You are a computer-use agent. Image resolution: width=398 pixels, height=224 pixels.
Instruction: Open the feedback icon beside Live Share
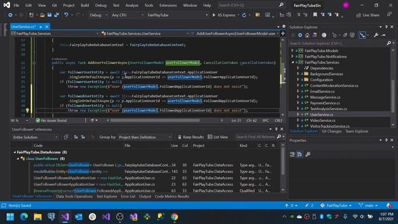coord(389,14)
